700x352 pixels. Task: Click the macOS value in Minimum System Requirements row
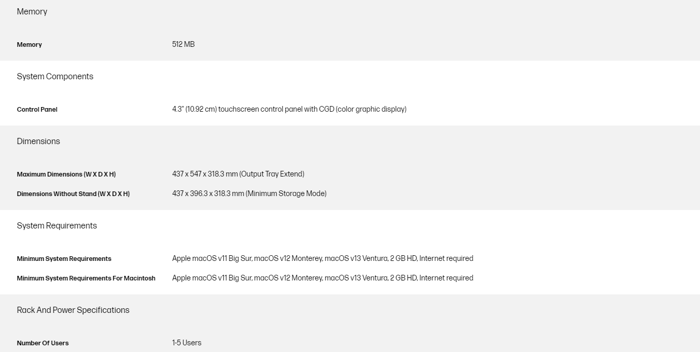coord(322,258)
